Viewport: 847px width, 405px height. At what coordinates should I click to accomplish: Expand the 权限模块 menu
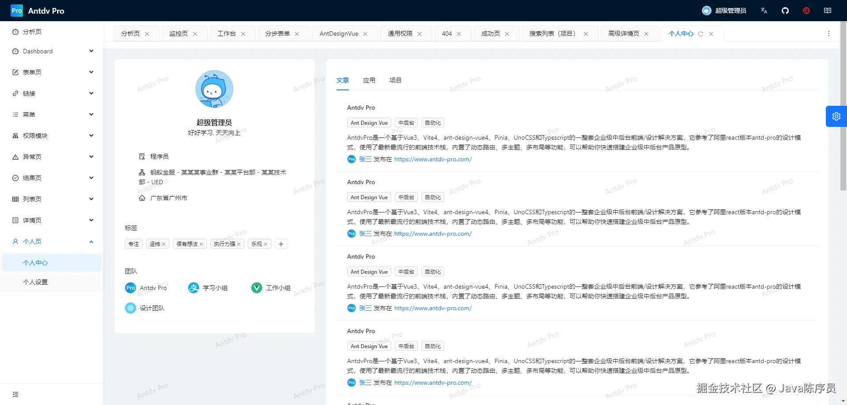52,136
